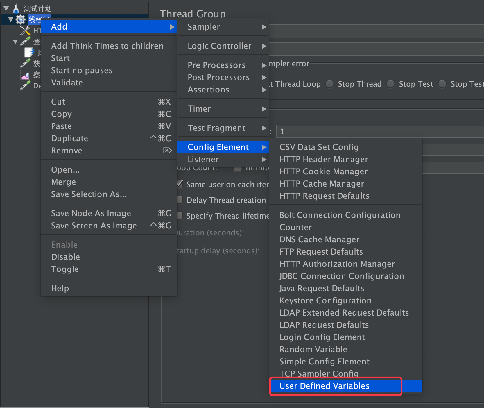The height and width of the screenshot is (408, 484).
Task: Select Keystore Configuration
Action: pyautogui.click(x=346, y=300)
